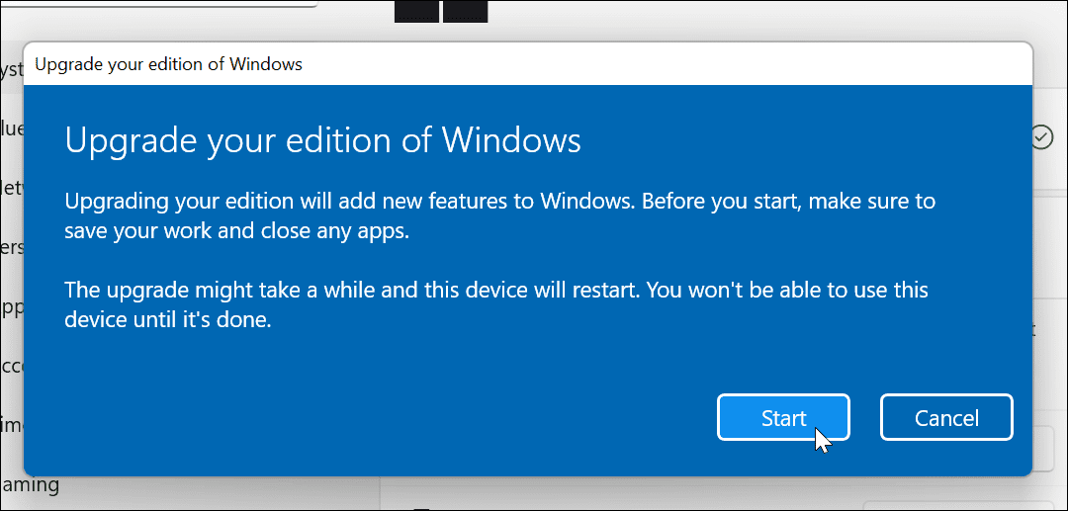
Task: Click the white settings area below the dialog
Action: [692, 494]
